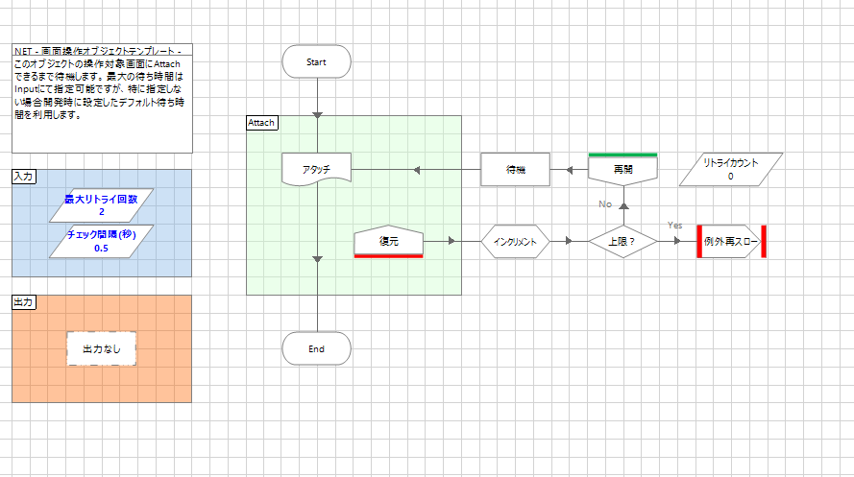Select the End stage
This screenshot has width=854, height=477.
[x=316, y=349]
